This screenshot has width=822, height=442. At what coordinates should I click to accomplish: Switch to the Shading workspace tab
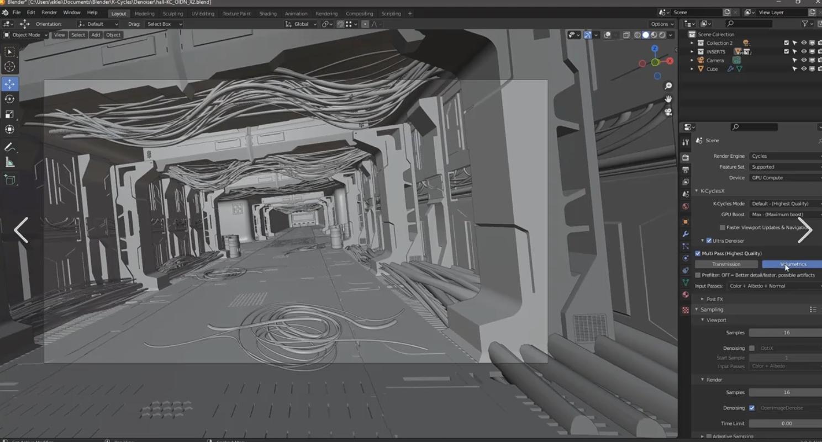(267, 13)
